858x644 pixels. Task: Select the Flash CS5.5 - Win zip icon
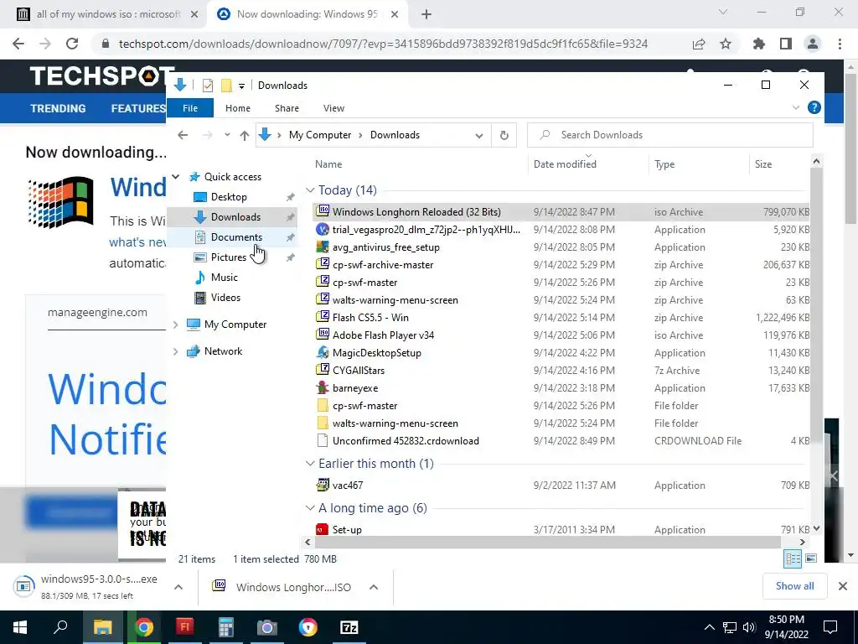(323, 317)
